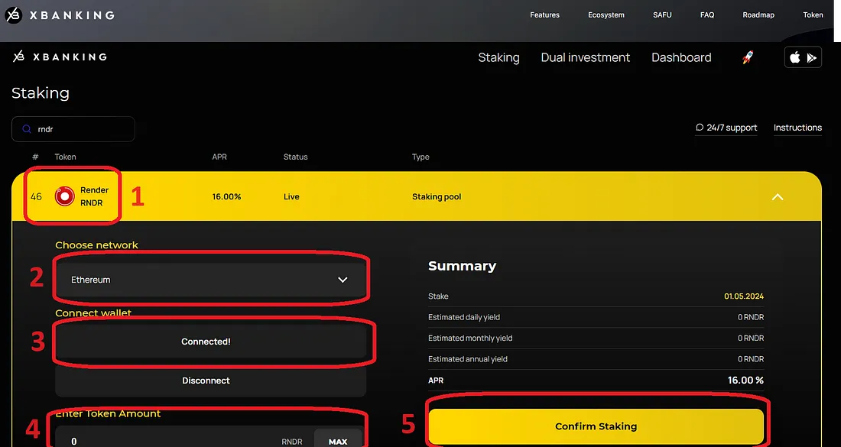The image size is (841, 447).
Task: Click the rndr search field
Action: [x=73, y=129]
